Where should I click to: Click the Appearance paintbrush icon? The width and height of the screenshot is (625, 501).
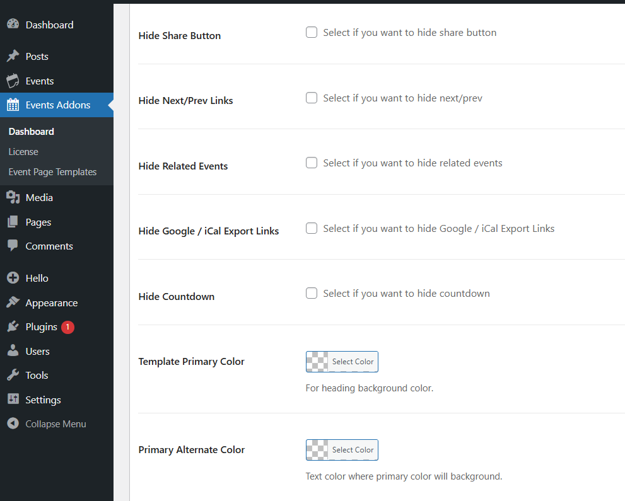click(x=13, y=302)
